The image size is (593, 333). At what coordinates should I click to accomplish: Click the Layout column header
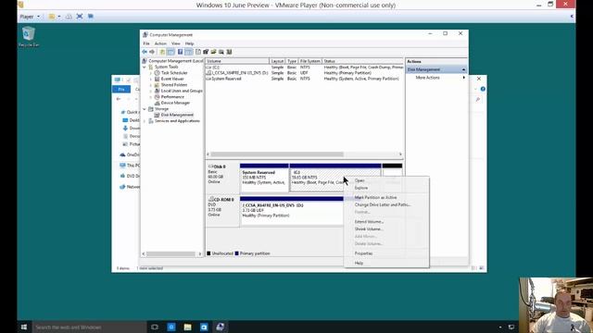[x=277, y=61]
